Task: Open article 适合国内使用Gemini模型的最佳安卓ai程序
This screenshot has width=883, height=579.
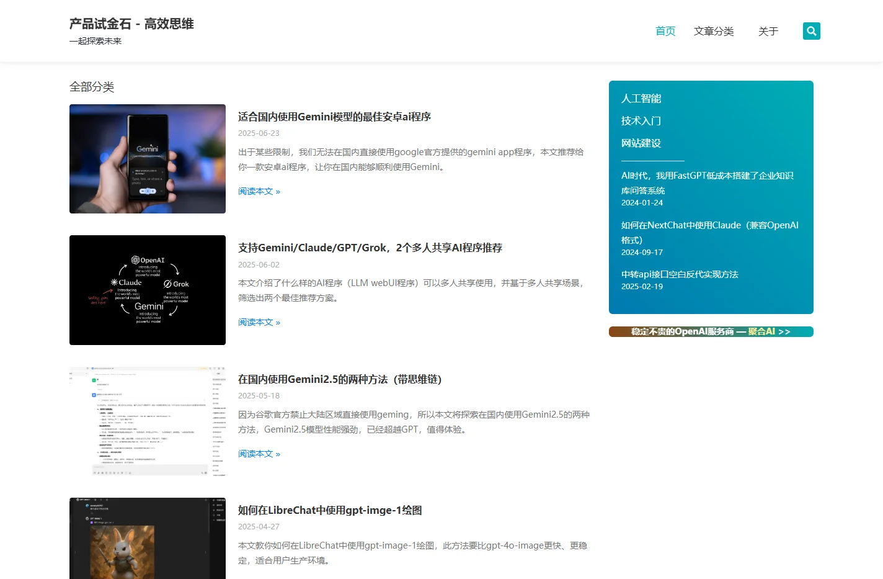Action: click(334, 117)
